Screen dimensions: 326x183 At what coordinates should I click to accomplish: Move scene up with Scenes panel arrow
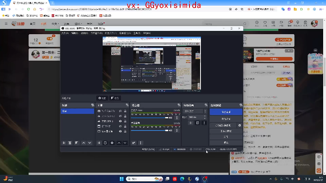[84, 143]
